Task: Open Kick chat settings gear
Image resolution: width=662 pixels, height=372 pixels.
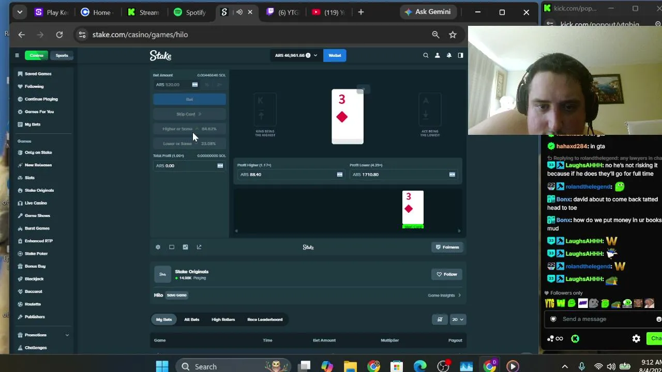Action: click(x=636, y=339)
